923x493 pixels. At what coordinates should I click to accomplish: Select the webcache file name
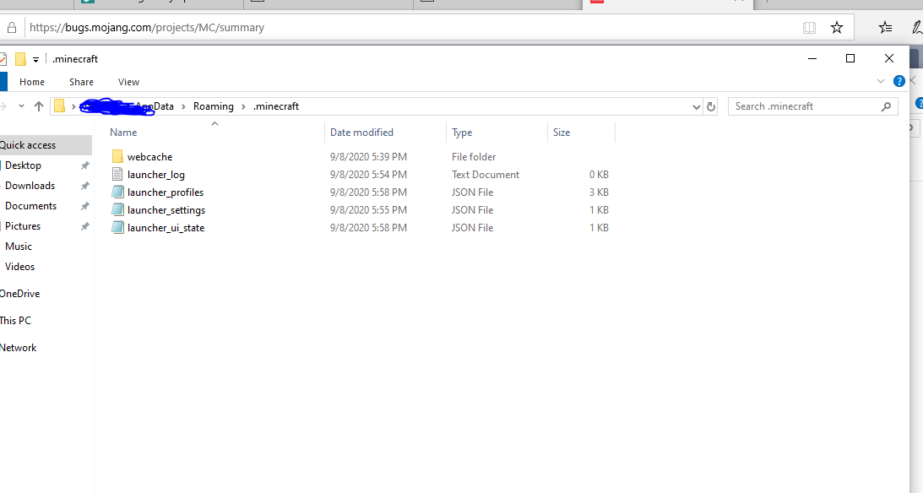149,157
